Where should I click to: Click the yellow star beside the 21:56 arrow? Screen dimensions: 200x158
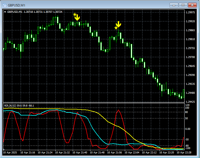tap(116, 28)
